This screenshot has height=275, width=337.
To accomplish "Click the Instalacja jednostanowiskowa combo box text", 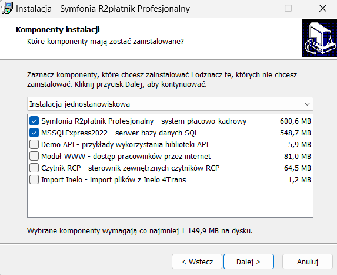I will pos(80,104).
